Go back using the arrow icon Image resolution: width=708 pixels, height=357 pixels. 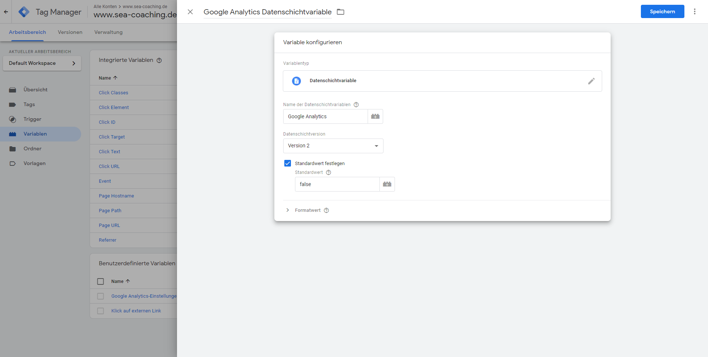6,12
